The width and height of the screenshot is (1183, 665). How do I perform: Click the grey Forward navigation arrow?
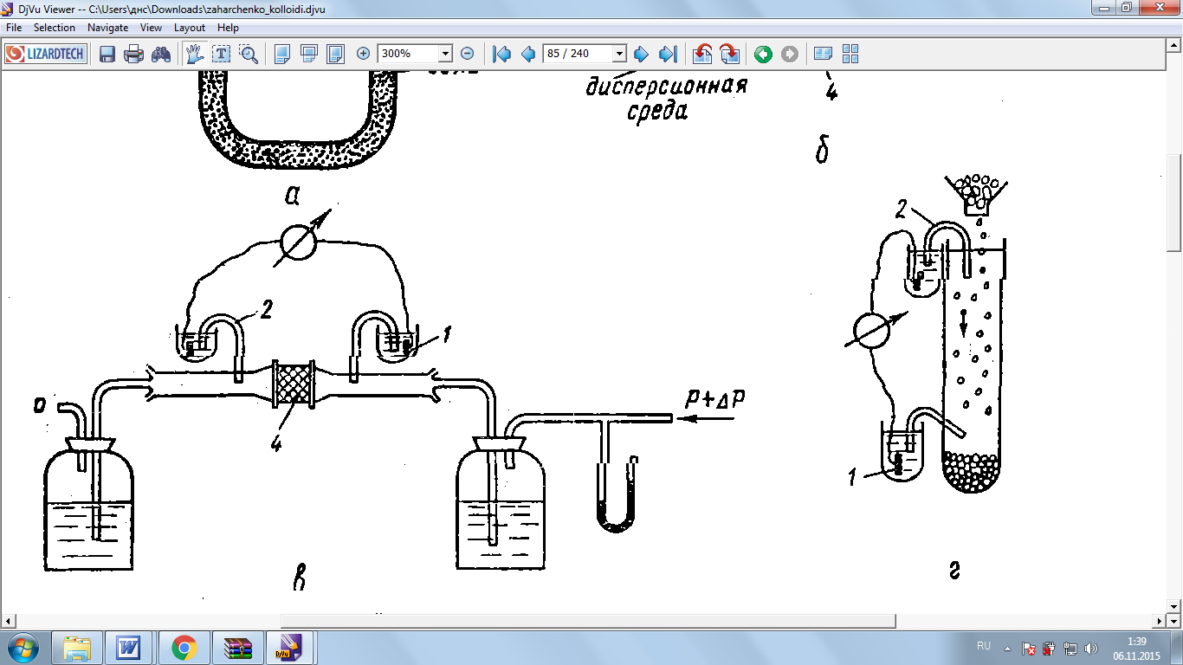point(790,54)
